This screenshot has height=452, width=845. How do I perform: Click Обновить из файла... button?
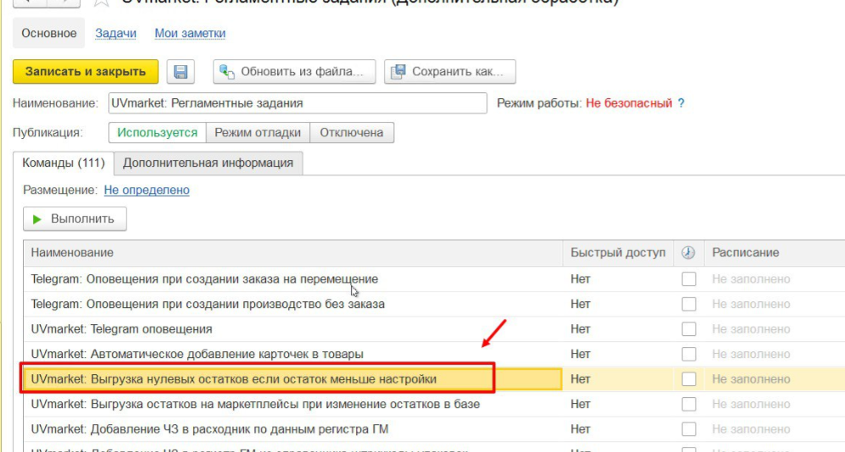pos(294,72)
